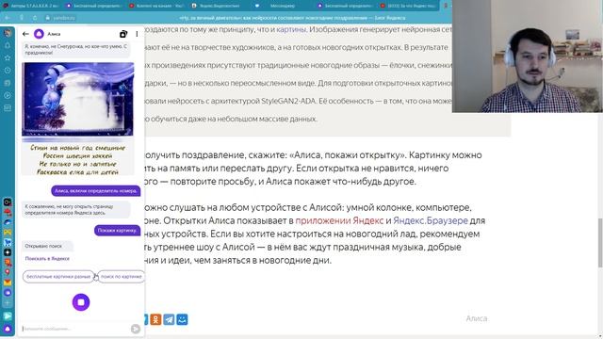Open the red map pin icon in sidebar
The width and height of the screenshot is (603, 339).
(8, 272)
